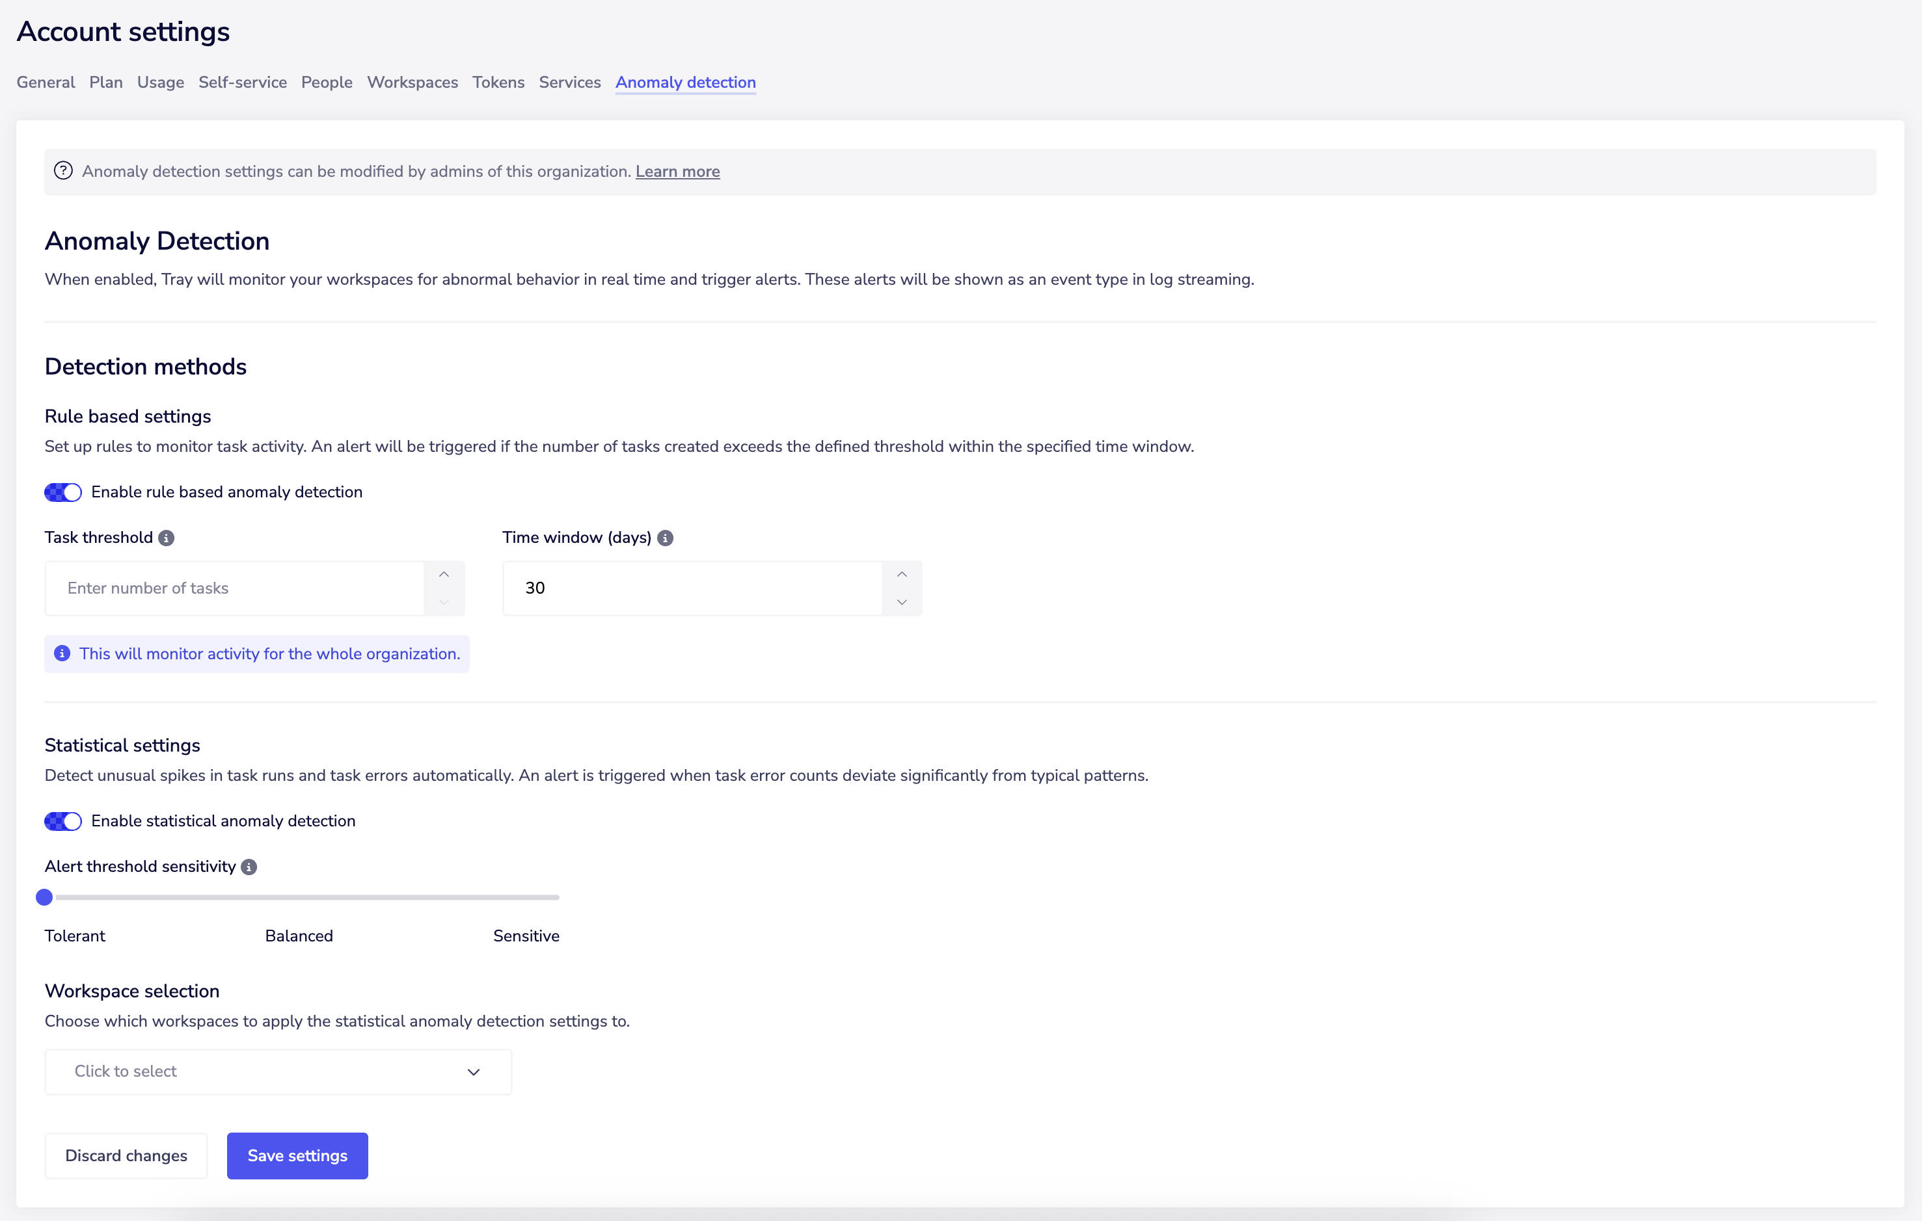
Task: Open the Tokens tab
Action: 498,82
